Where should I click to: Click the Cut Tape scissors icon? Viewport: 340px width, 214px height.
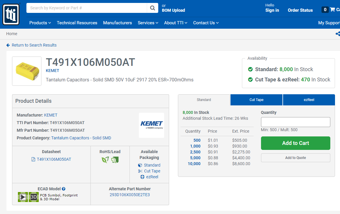point(140,171)
